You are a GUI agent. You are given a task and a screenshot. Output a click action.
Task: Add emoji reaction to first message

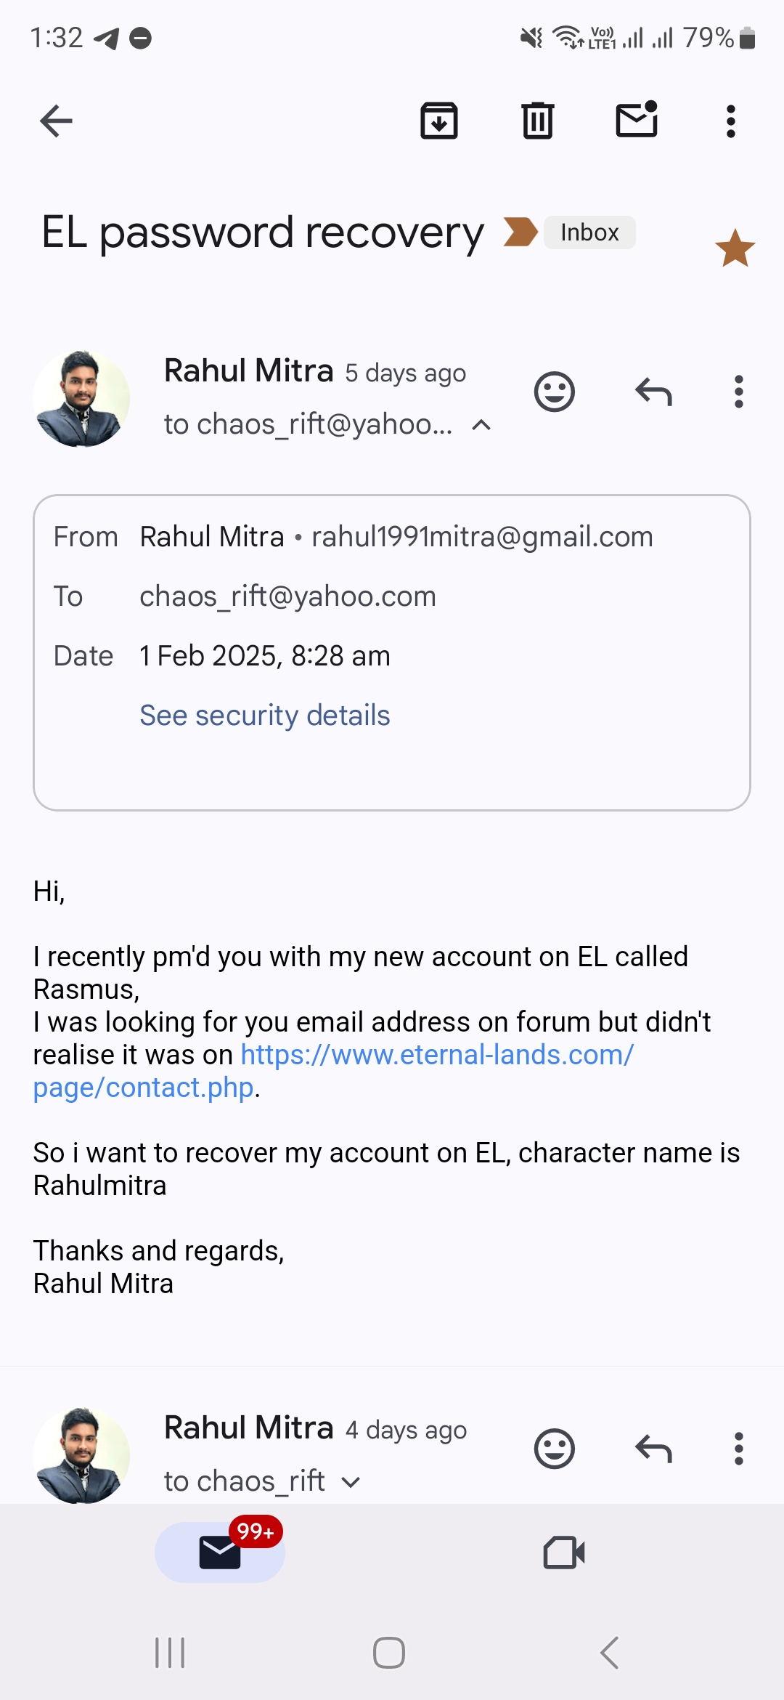(x=555, y=392)
